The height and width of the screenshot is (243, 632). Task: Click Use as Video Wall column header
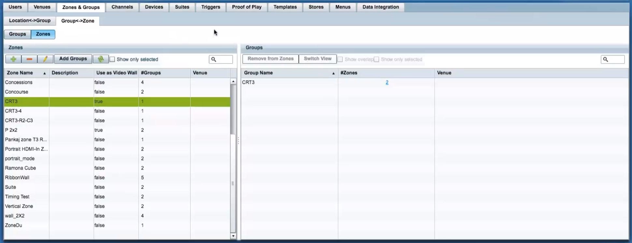click(x=116, y=73)
